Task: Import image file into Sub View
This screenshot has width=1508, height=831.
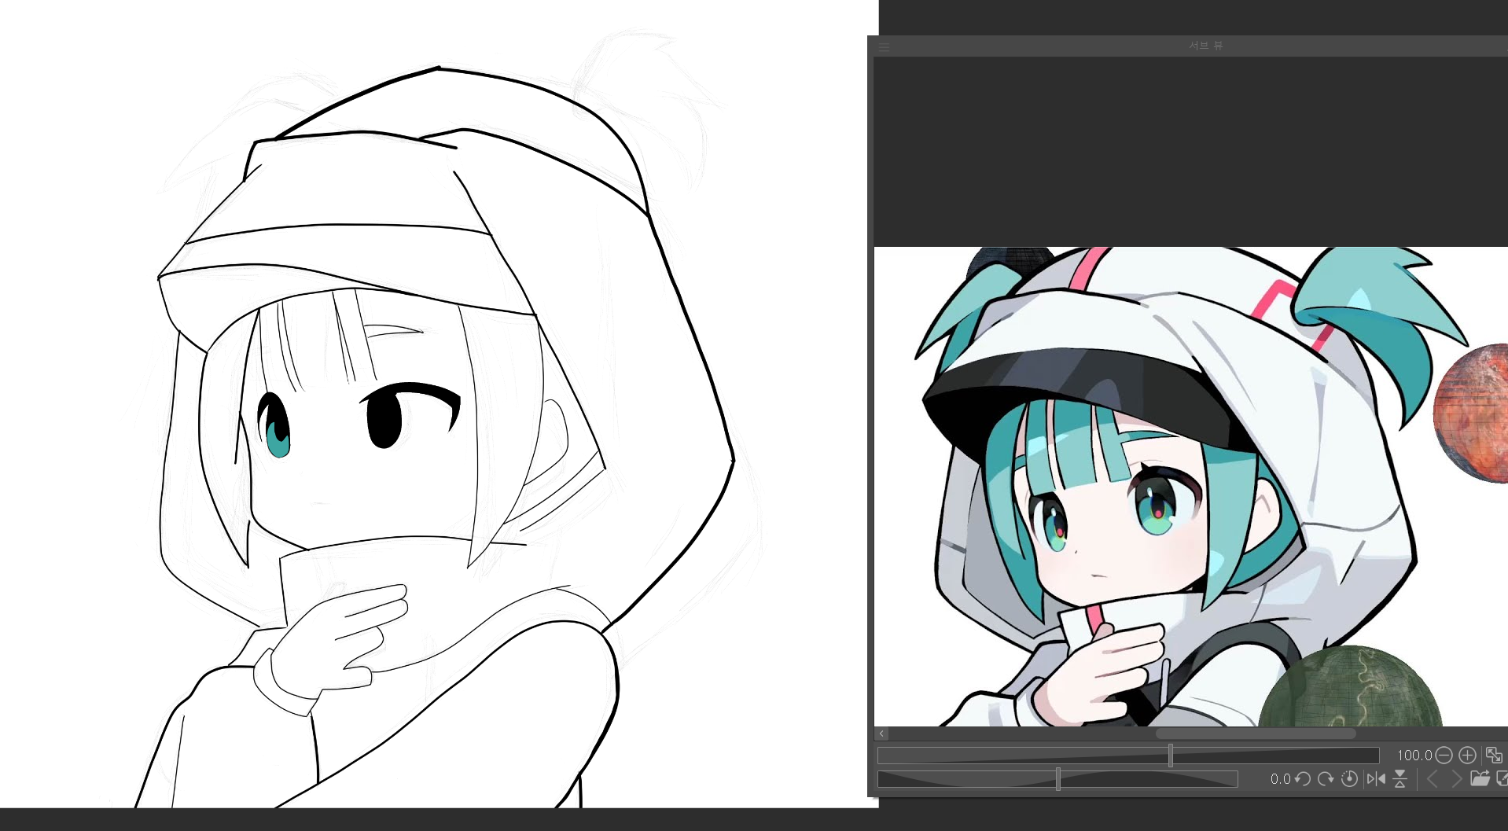Action: (1480, 779)
